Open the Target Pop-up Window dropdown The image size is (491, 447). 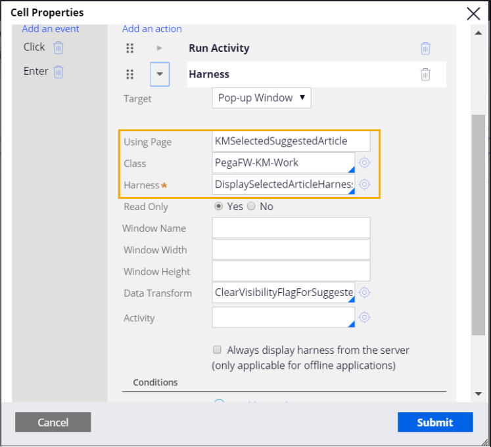261,98
